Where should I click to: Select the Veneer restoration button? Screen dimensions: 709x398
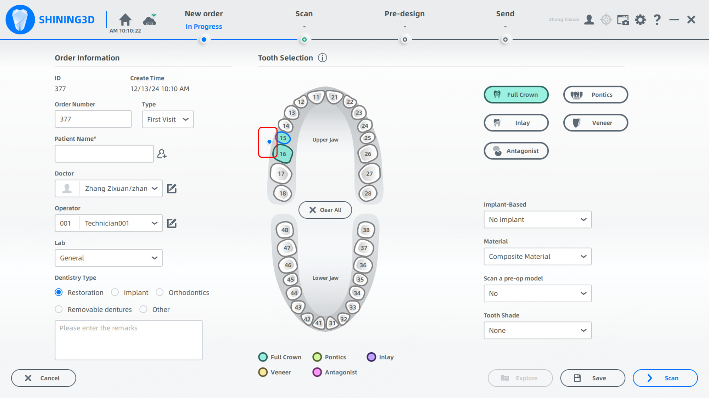tap(596, 123)
